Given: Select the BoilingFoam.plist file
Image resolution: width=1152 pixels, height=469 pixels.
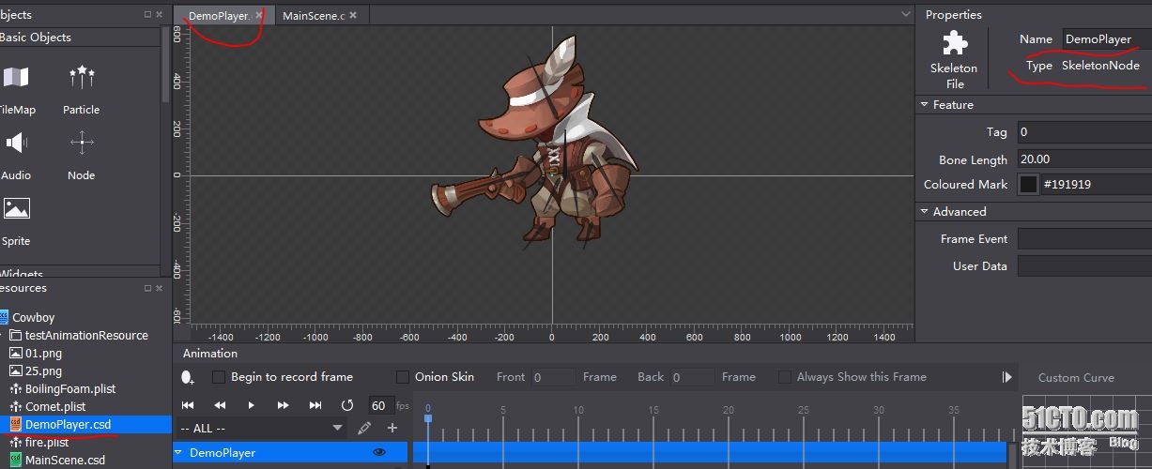Looking at the screenshot, I should coord(70,388).
